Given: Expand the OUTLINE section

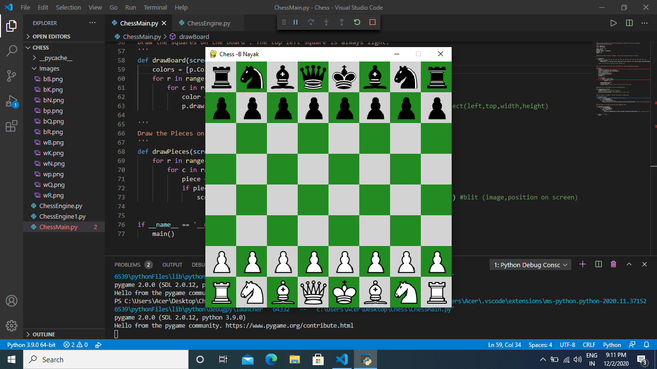Looking at the screenshot, I should 43,334.
